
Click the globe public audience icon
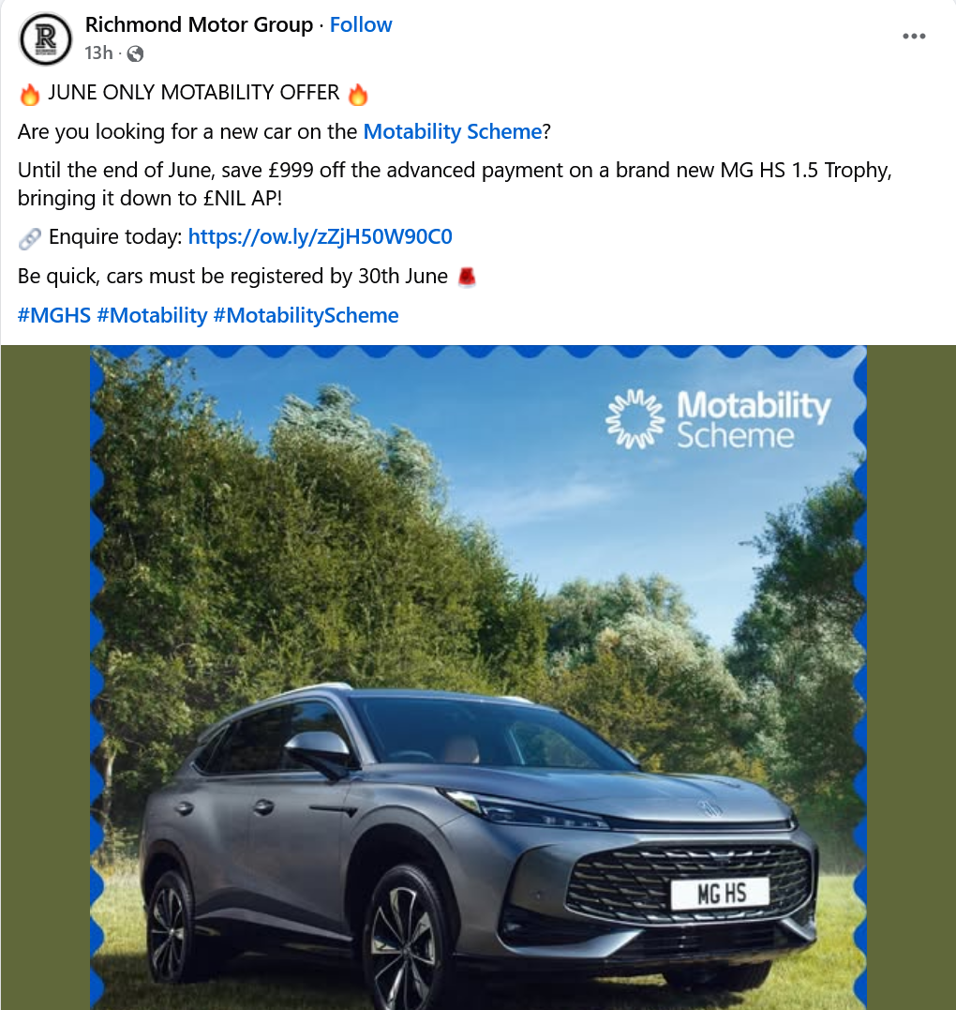[135, 53]
